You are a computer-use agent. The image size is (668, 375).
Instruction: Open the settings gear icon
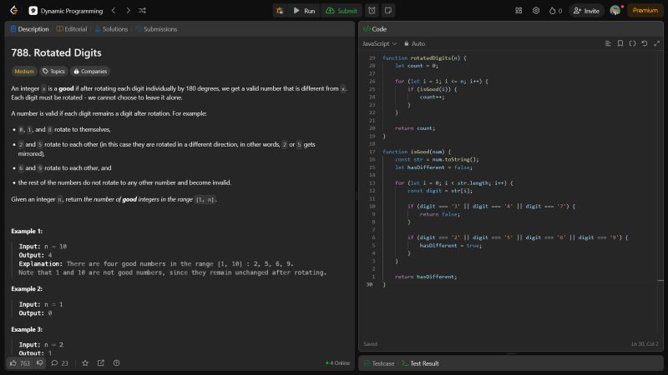[536, 11]
